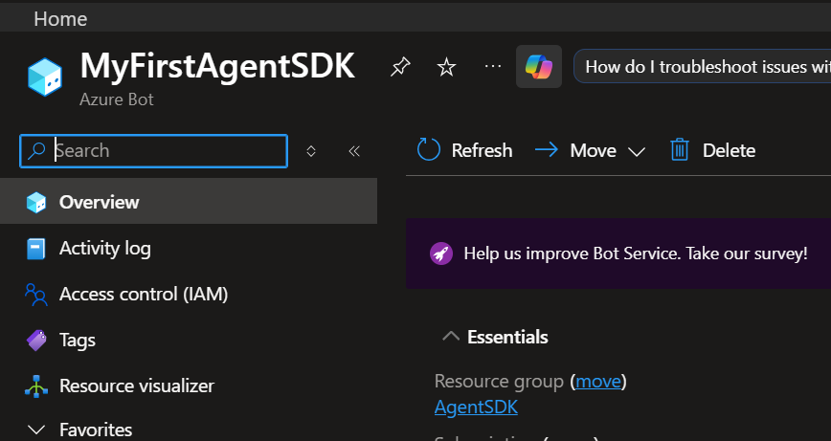Click the Move toolbar button
831x441 pixels.
[590, 150]
